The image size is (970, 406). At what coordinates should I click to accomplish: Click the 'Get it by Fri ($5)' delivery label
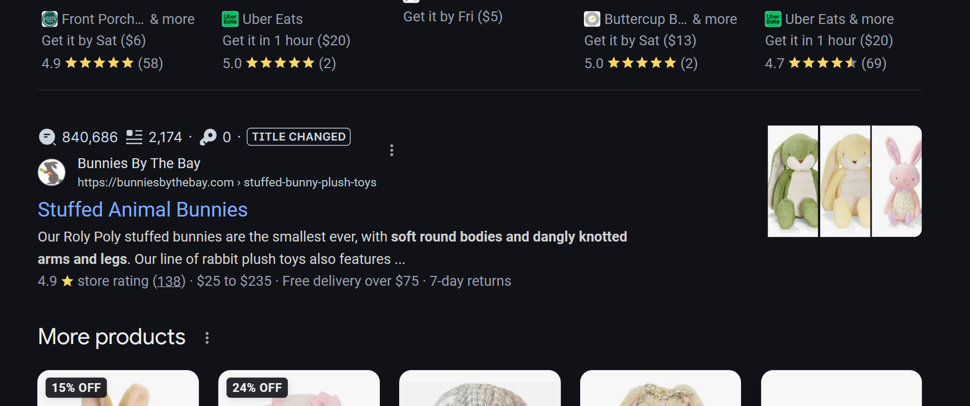tap(453, 16)
